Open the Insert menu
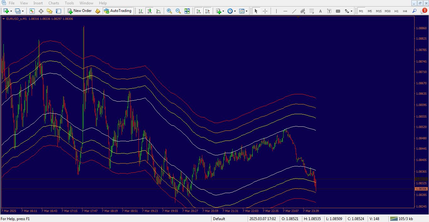429x222 pixels. (38, 3)
